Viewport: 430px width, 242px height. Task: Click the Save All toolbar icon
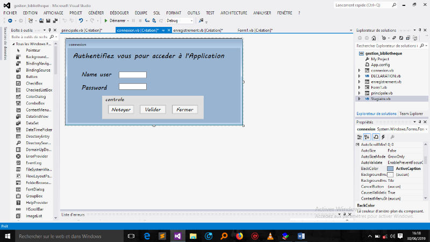[x=55, y=20]
